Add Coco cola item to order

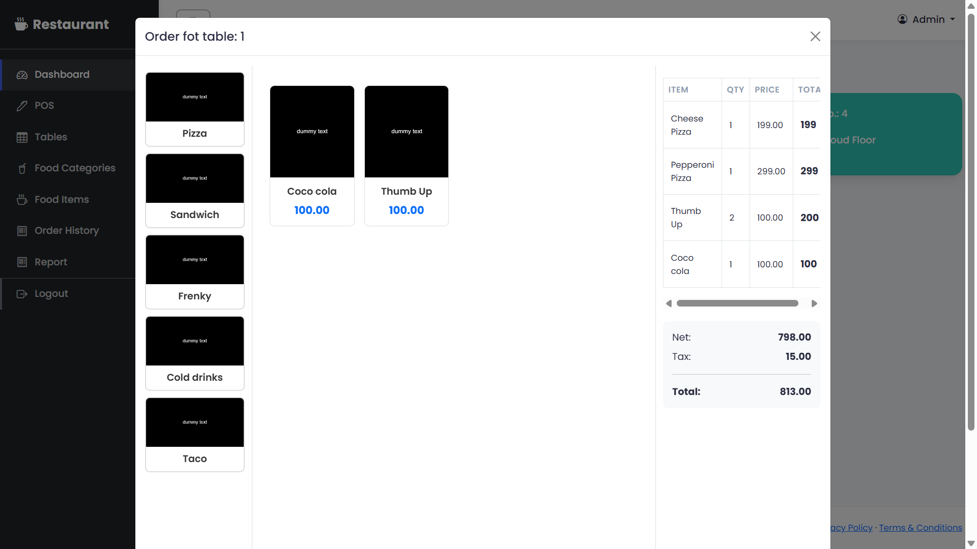click(x=312, y=156)
